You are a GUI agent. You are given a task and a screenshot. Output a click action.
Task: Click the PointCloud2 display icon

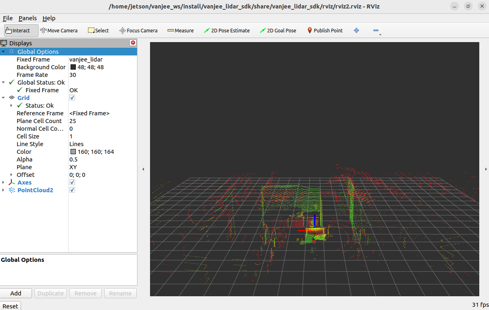[12, 190]
